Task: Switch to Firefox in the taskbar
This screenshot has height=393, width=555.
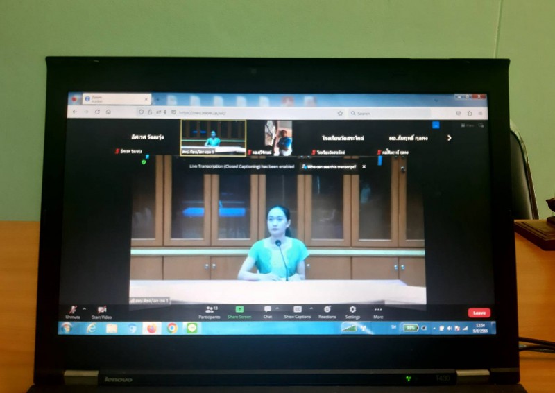Action: (151, 329)
